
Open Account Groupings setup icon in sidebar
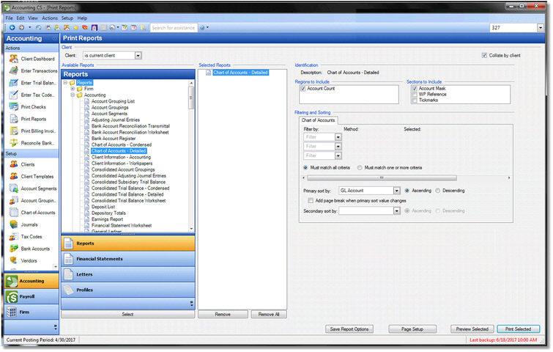pyautogui.click(x=14, y=200)
